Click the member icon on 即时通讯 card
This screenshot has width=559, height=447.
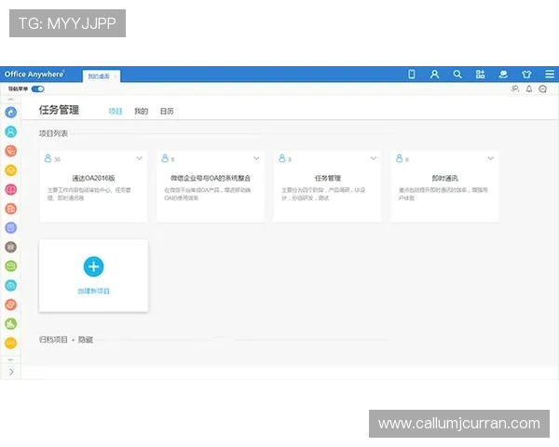(x=400, y=158)
